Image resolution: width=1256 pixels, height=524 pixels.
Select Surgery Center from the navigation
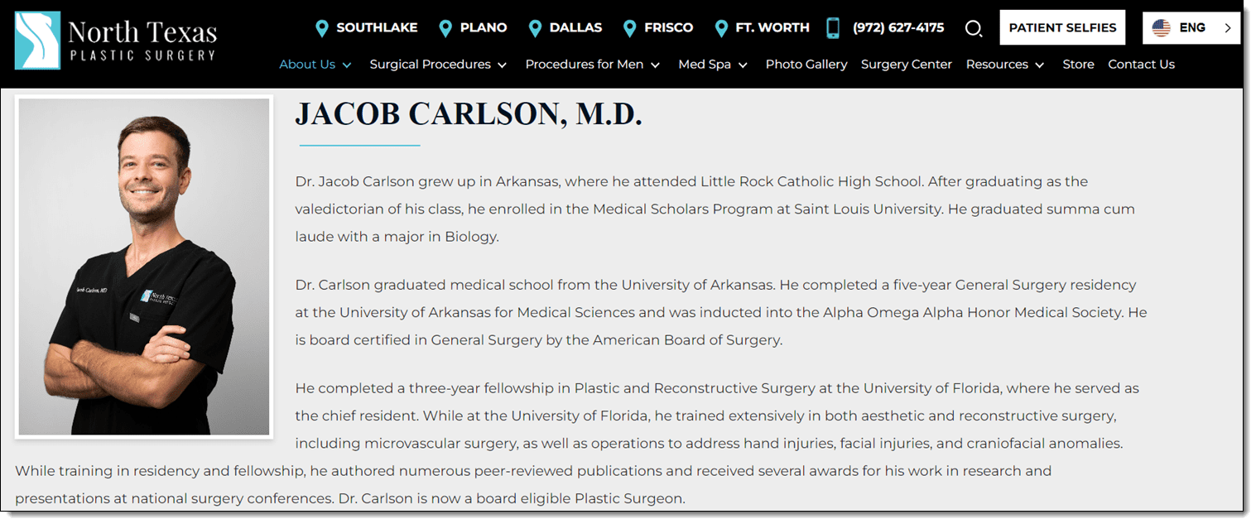click(x=906, y=64)
